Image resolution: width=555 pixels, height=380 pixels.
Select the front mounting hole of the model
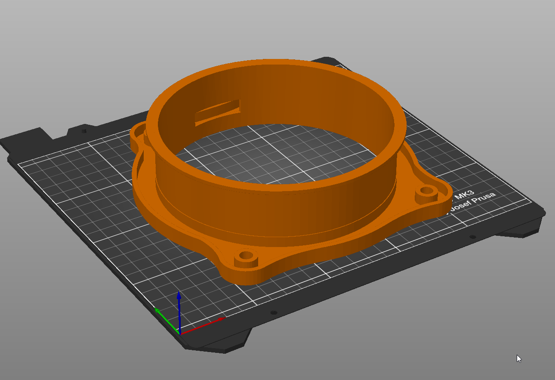(x=247, y=256)
